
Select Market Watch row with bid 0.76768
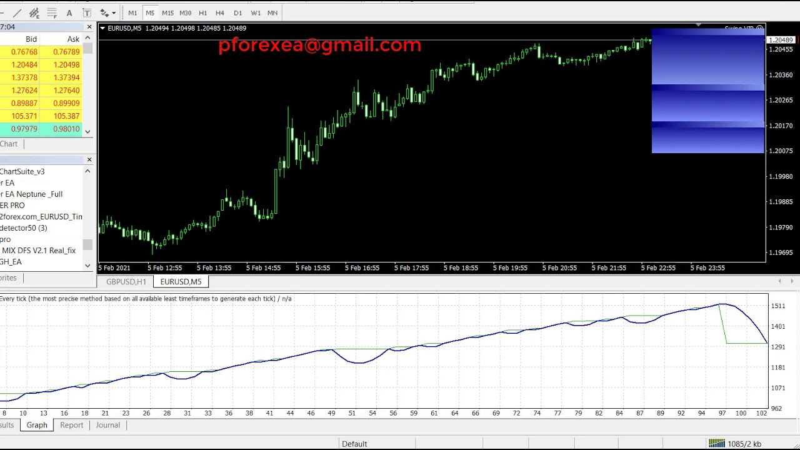(x=41, y=52)
